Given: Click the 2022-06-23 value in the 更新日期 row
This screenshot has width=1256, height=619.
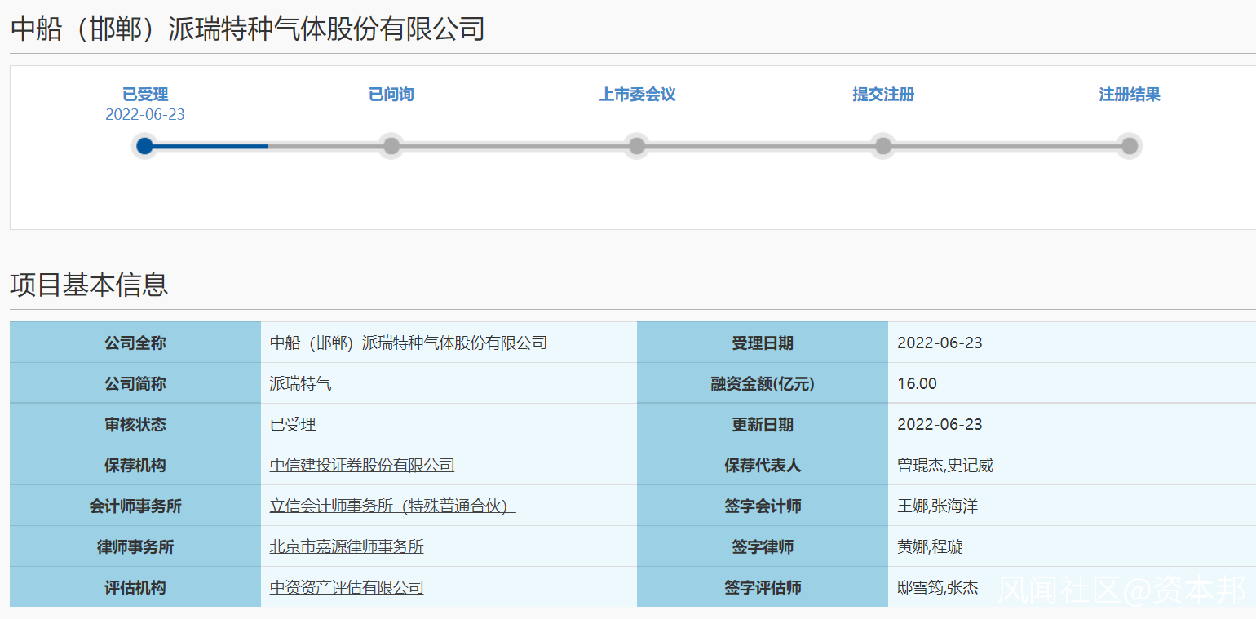Looking at the screenshot, I should (x=940, y=425).
